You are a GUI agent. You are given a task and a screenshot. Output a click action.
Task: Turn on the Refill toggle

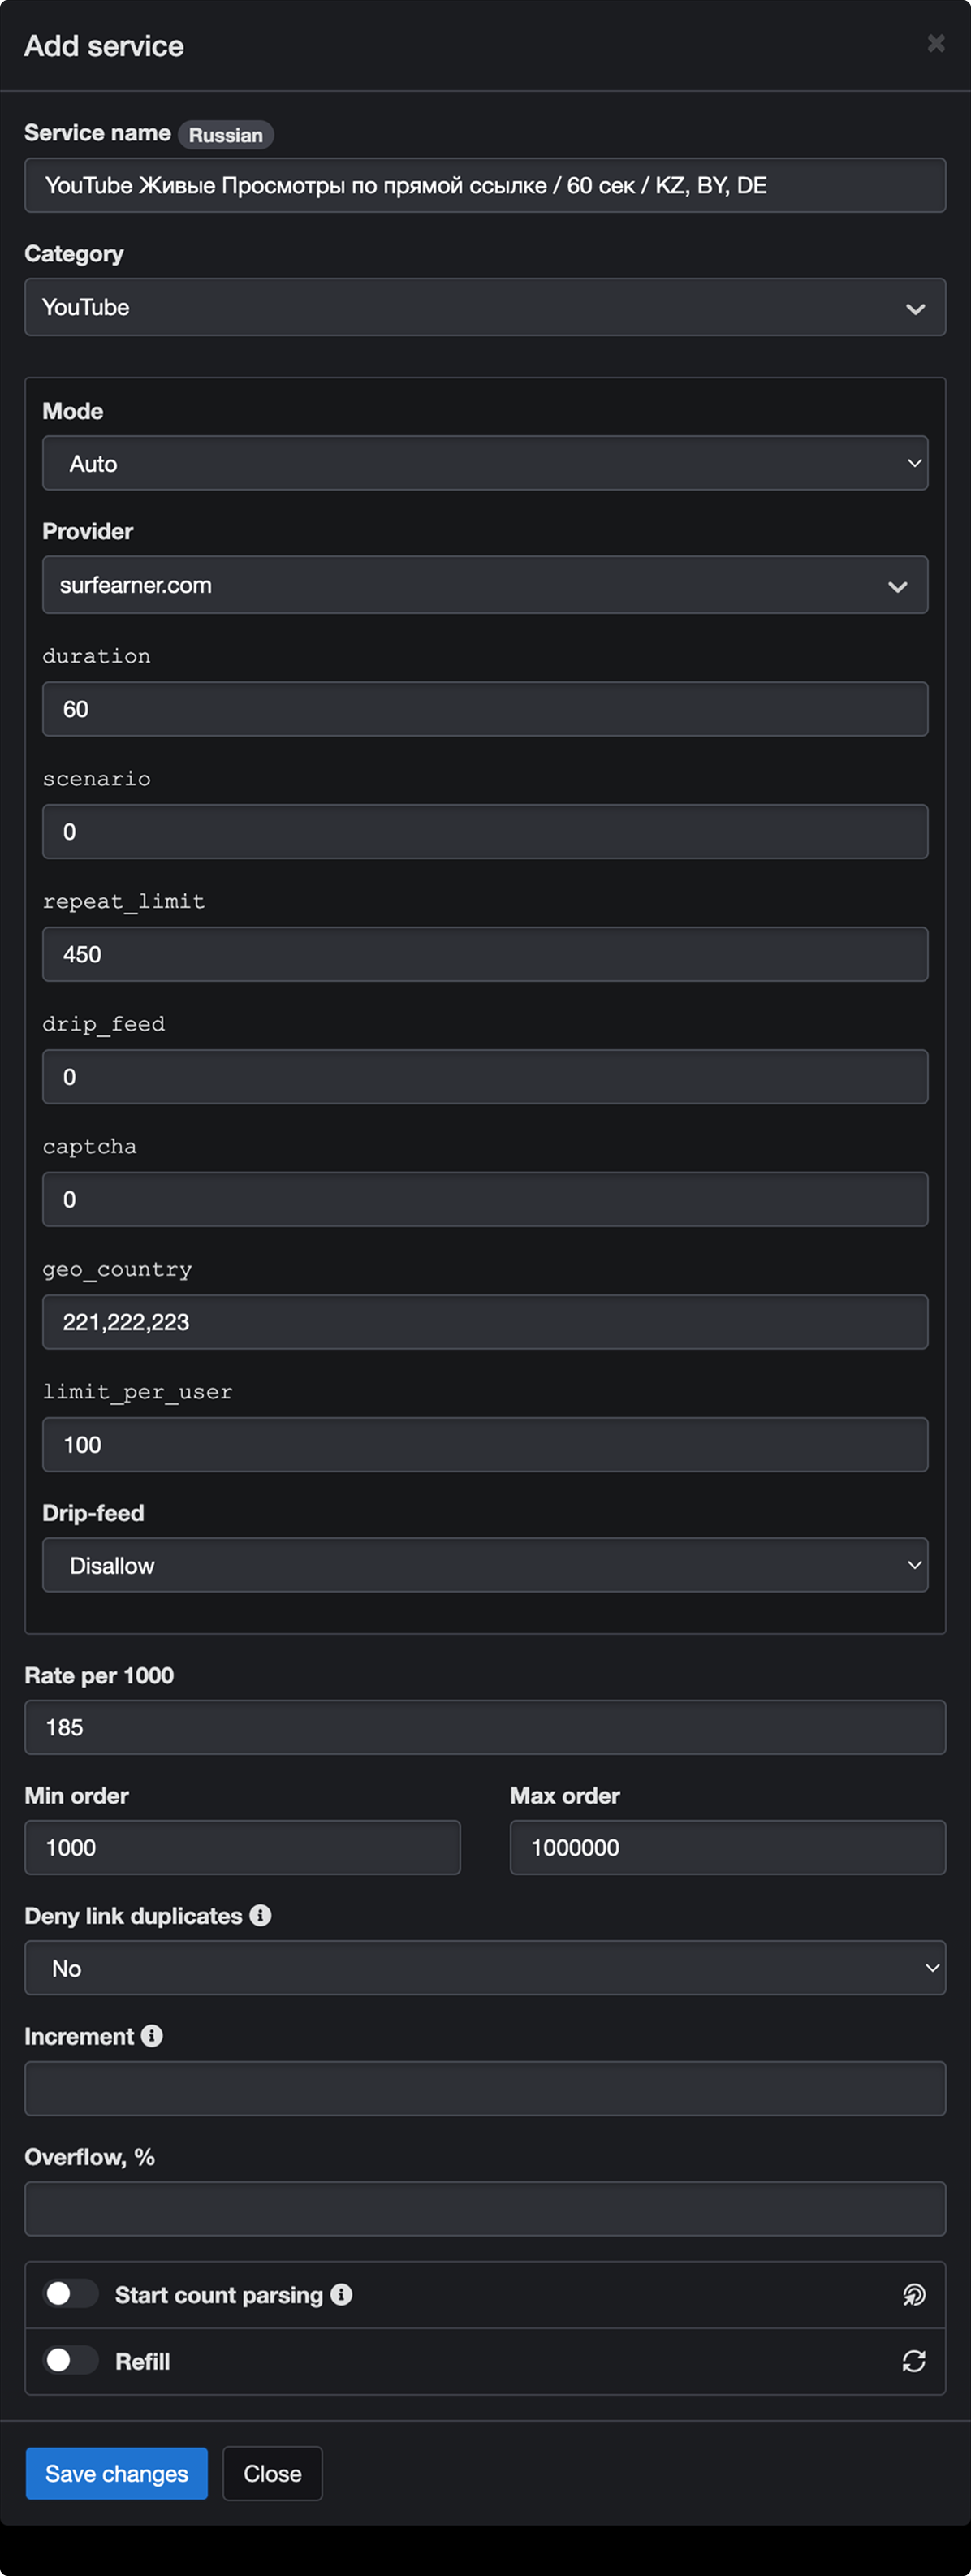tap(71, 2360)
